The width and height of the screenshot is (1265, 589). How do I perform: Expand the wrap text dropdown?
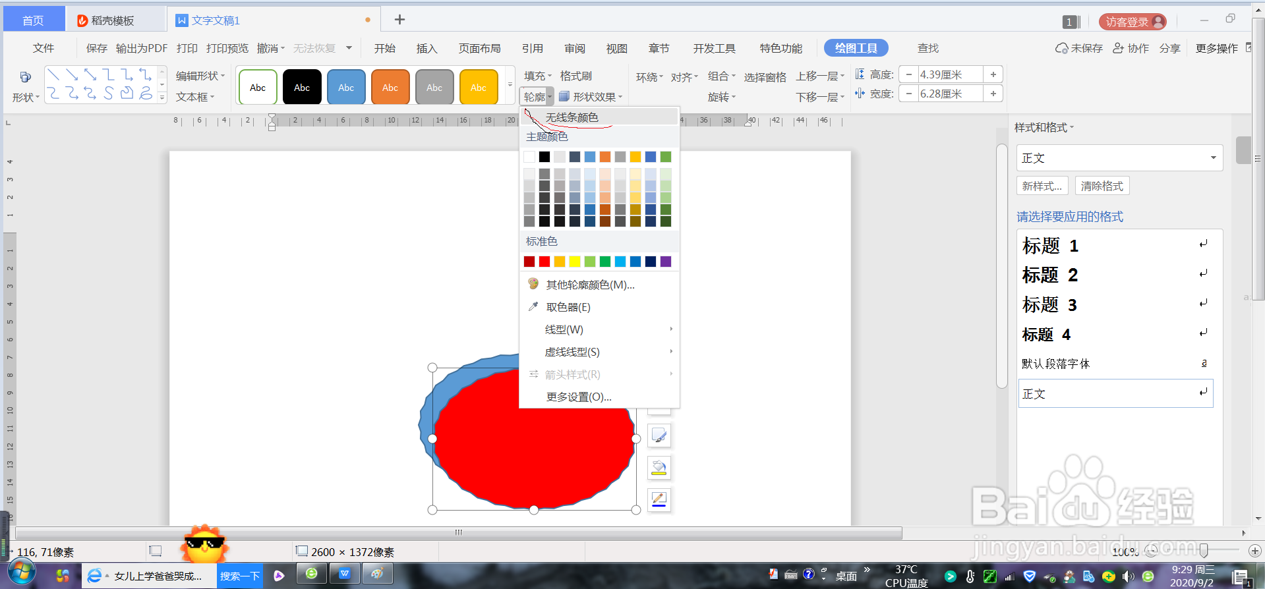tap(649, 77)
